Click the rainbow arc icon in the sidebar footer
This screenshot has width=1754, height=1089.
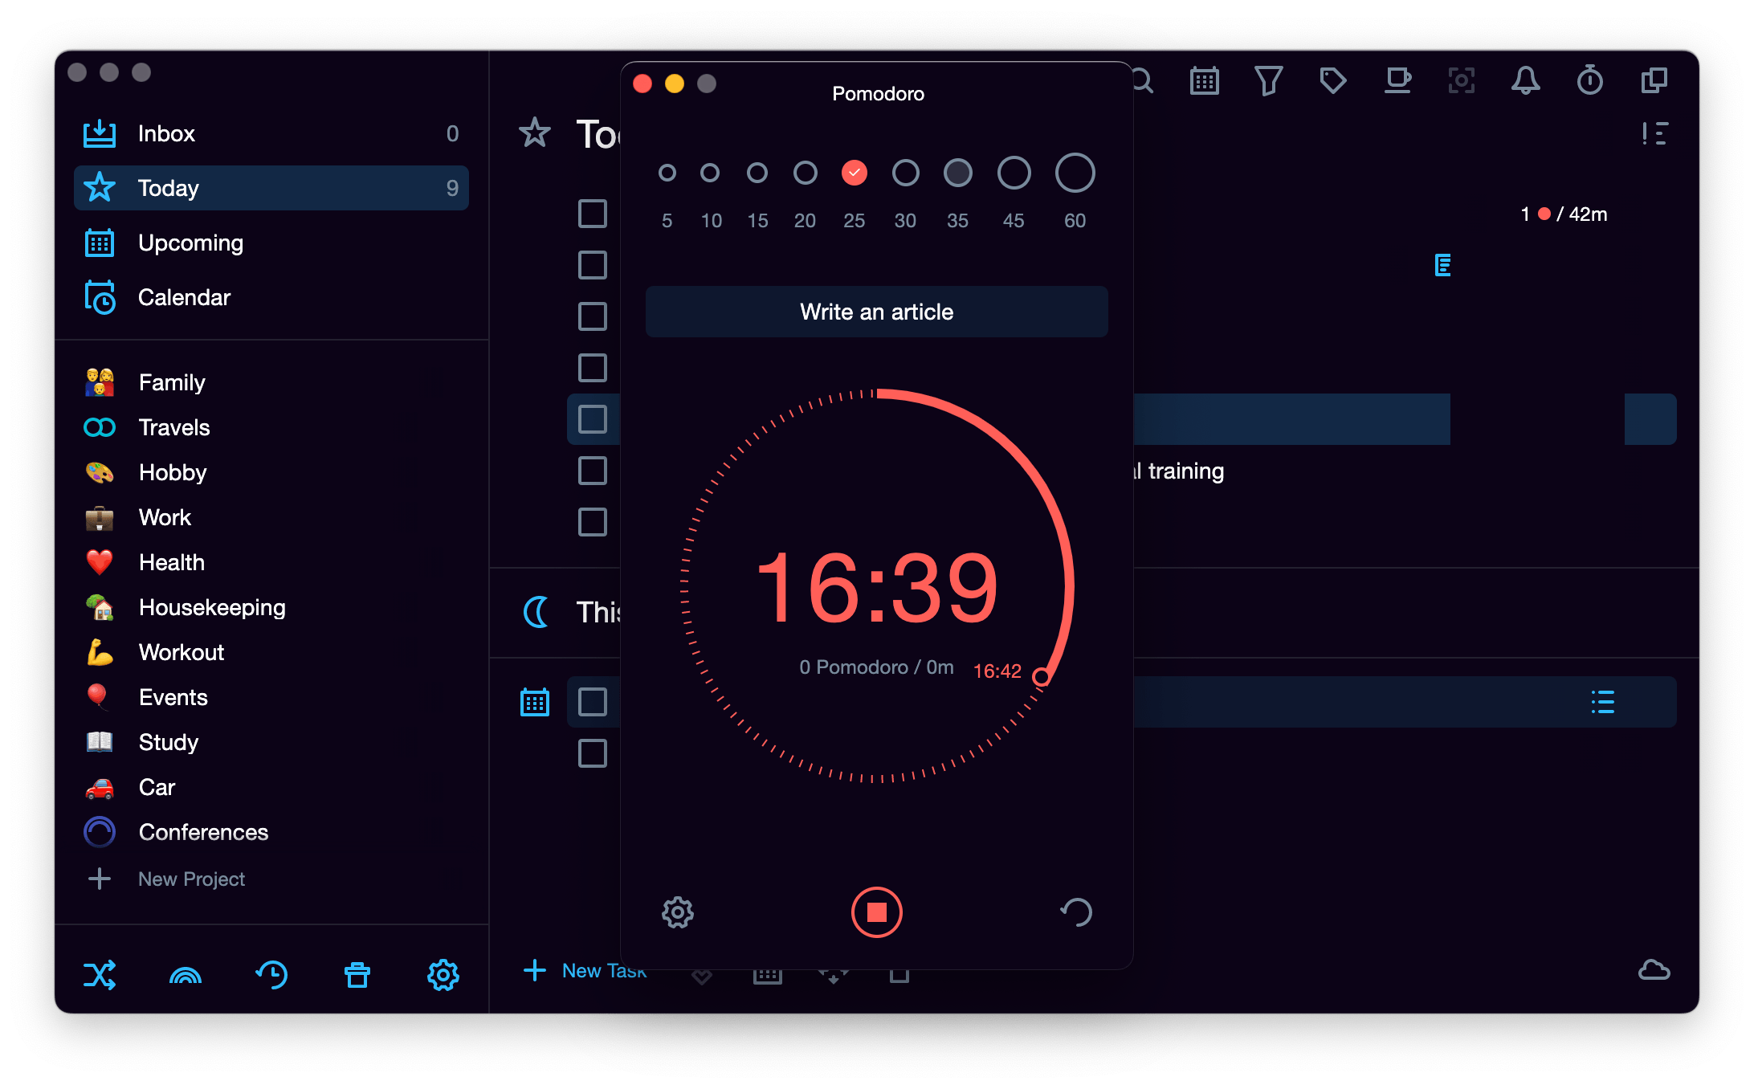pyautogui.click(x=186, y=975)
